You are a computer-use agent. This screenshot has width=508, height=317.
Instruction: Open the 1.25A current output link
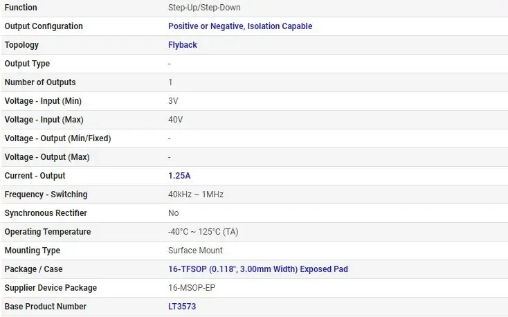179,176
